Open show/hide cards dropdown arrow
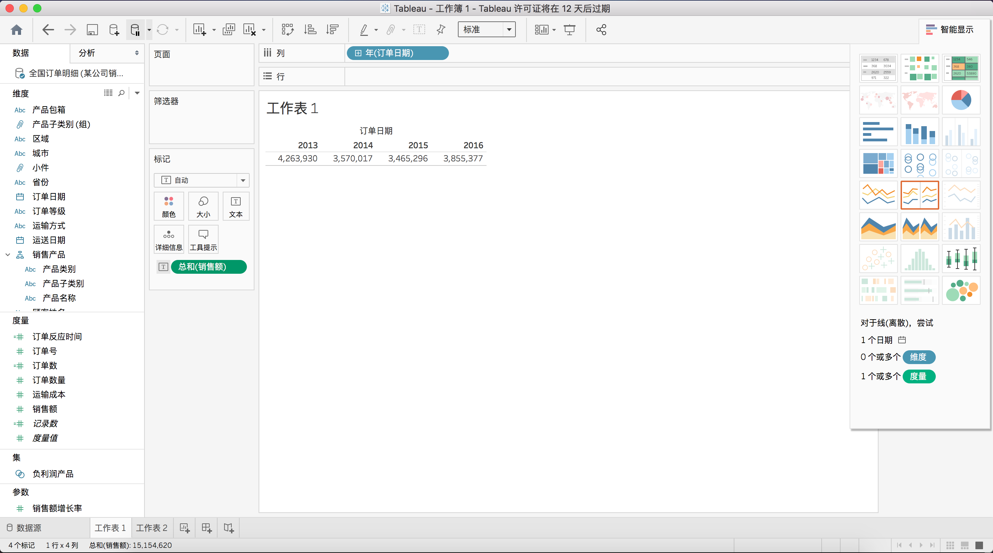 554,30
